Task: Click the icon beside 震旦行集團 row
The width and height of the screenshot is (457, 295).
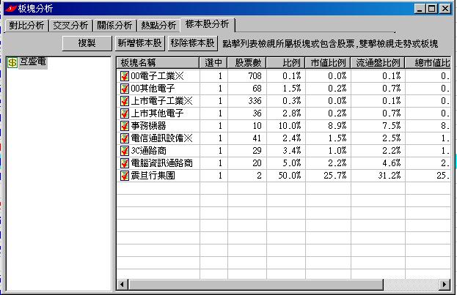Action: (x=124, y=176)
